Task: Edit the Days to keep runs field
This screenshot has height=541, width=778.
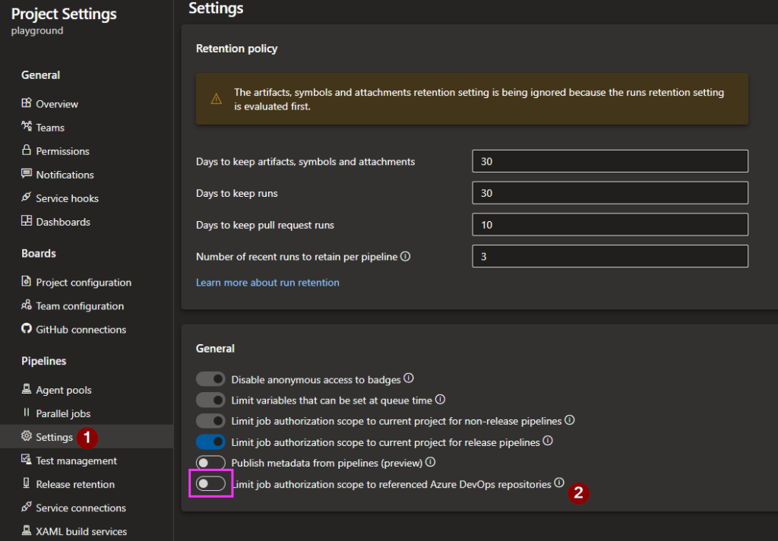Action: pyautogui.click(x=610, y=193)
